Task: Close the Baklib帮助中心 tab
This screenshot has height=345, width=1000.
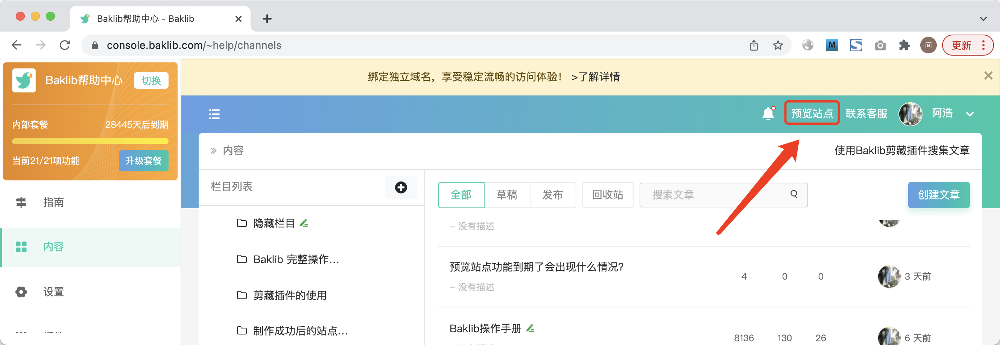Action: click(x=239, y=19)
